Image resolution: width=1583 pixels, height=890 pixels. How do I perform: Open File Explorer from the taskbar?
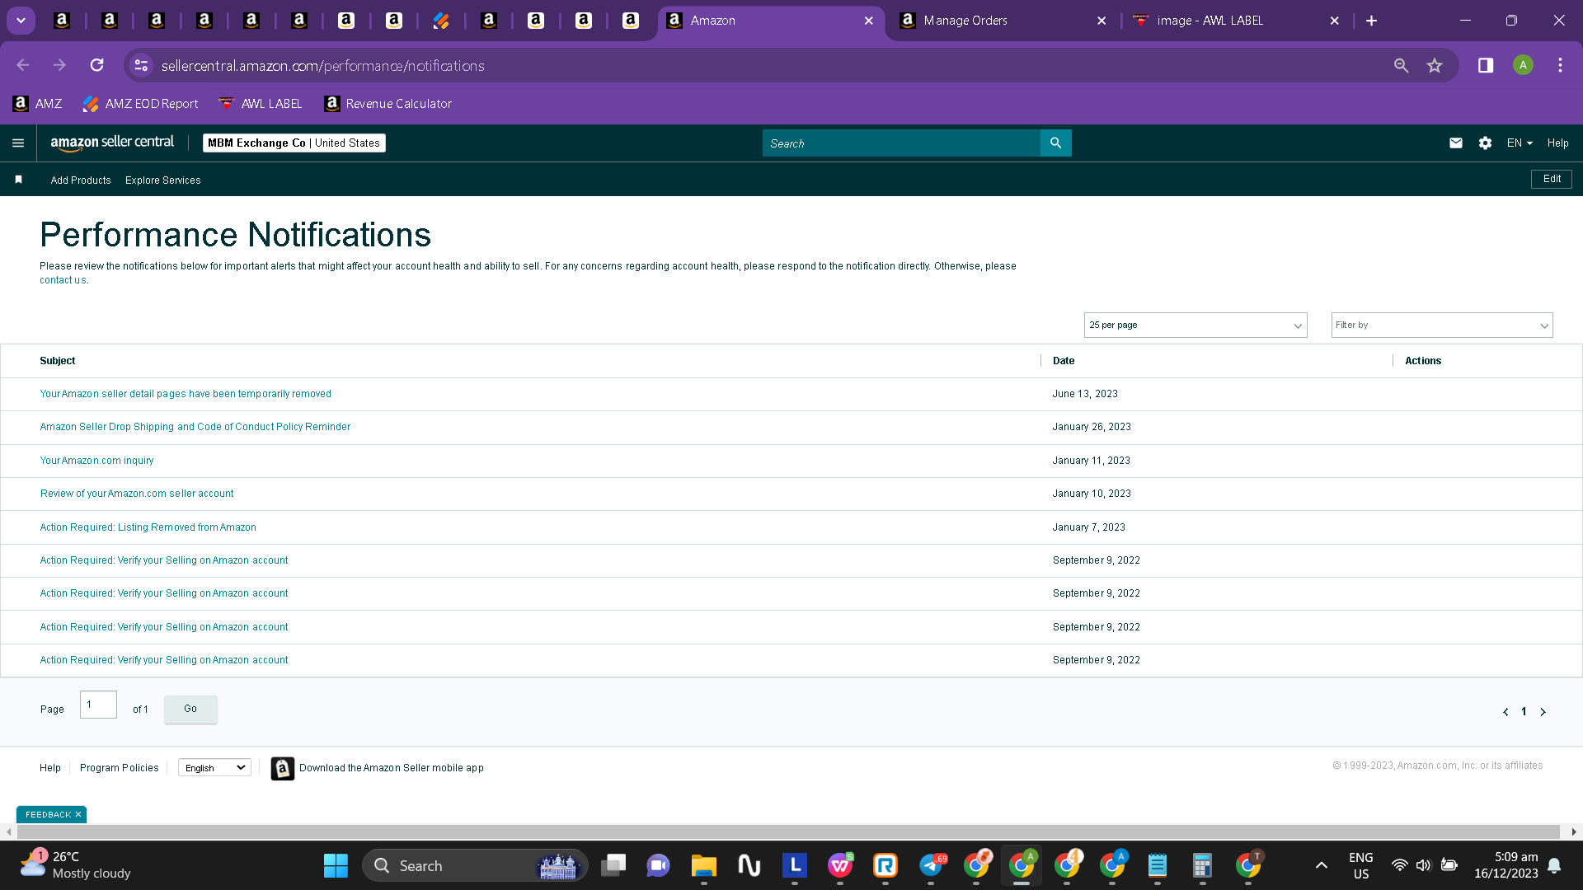click(703, 866)
